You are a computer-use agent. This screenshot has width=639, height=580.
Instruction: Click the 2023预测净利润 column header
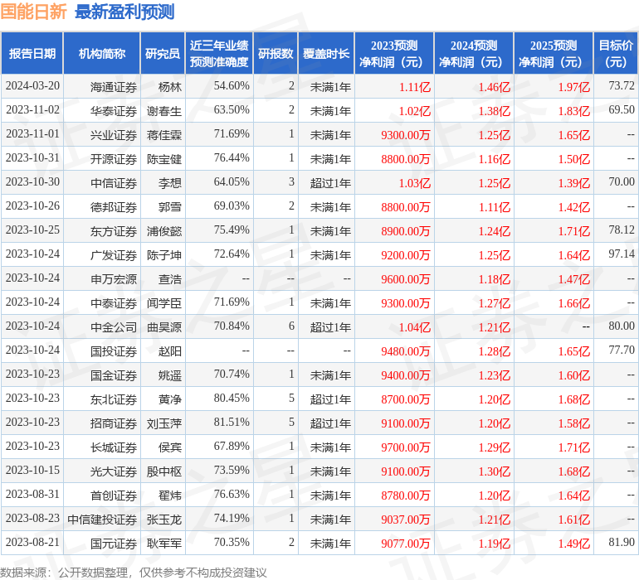(x=394, y=53)
